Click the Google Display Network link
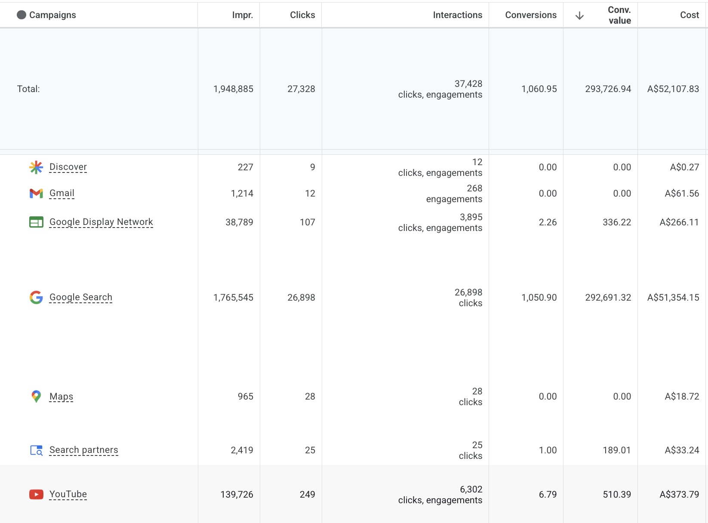The image size is (708, 523). click(101, 222)
